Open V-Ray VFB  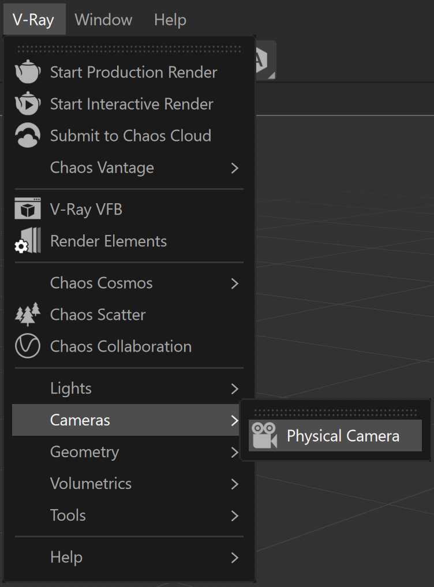(128, 209)
